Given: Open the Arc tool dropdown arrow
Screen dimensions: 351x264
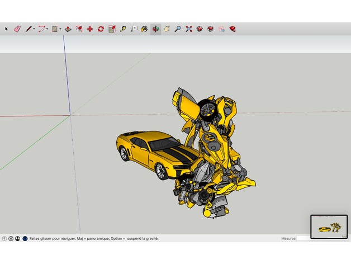Looking at the screenshot, I should pos(48,29).
